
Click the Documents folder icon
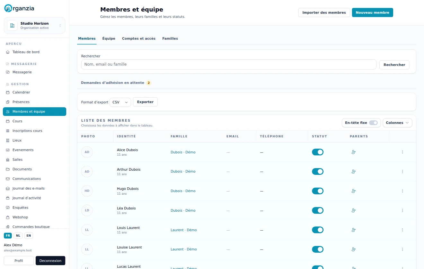coord(8,169)
